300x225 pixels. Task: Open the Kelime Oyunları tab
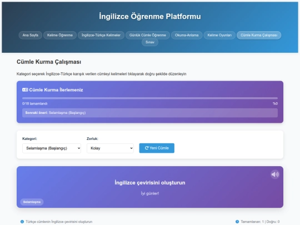(x=219, y=35)
